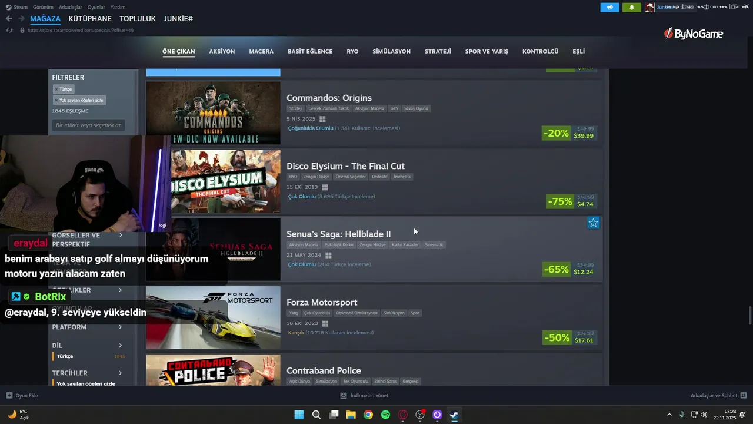Click the Strateji tag on Commandos: Origins
The image size is (753, 424).
pyautogui.click(x=296, y=108)
